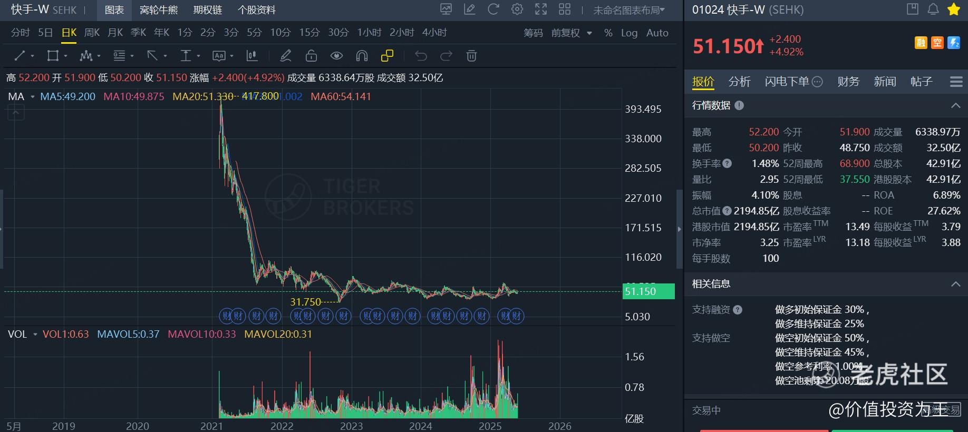This screenshot has width=968, height=432.
Task: Open chart settings gear
Action: (517, 9)
